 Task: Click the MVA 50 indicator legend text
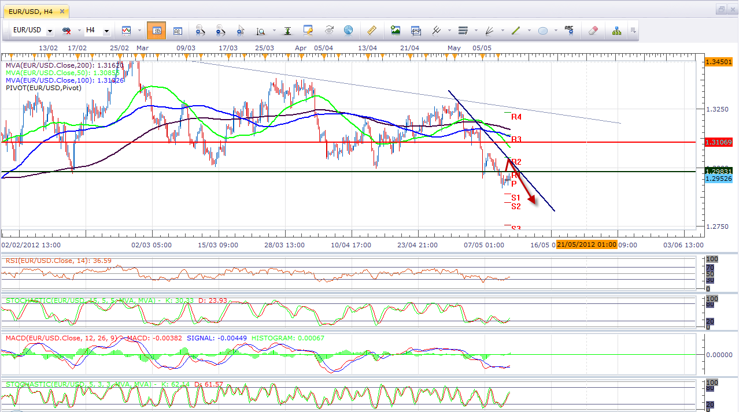point(62,73)
